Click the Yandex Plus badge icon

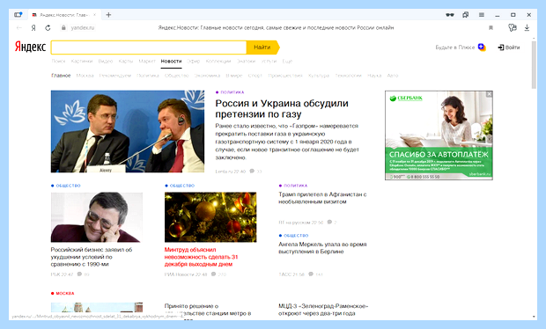point(482,48)
